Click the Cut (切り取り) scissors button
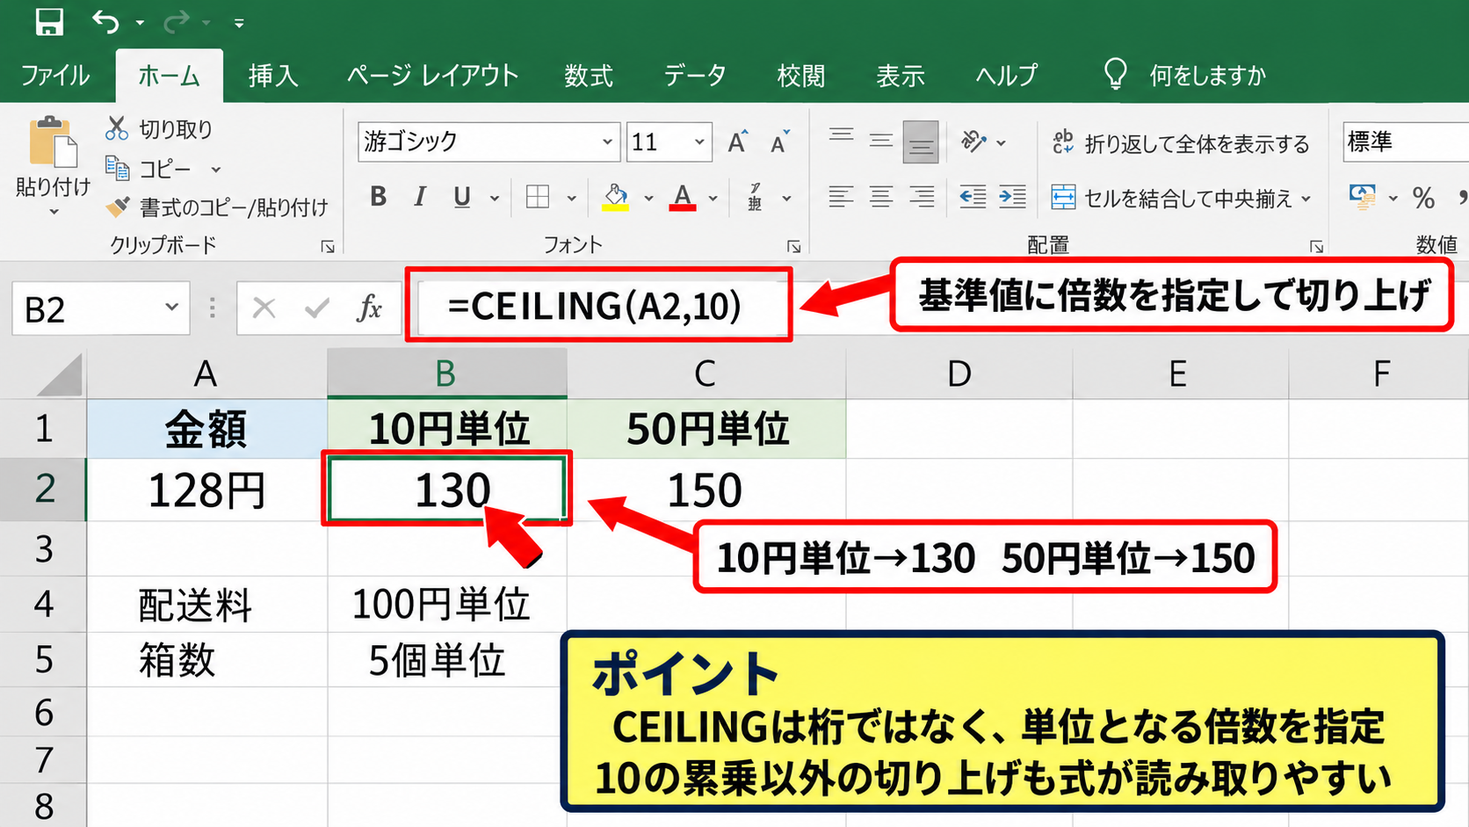The width and height of the screenshot is (1469, 827). [x=159, y=129]
